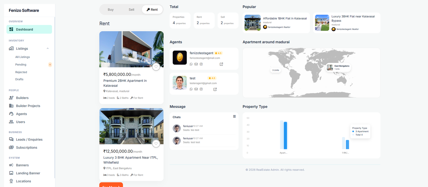Click the Builder Projects building icon

[11, 106]
